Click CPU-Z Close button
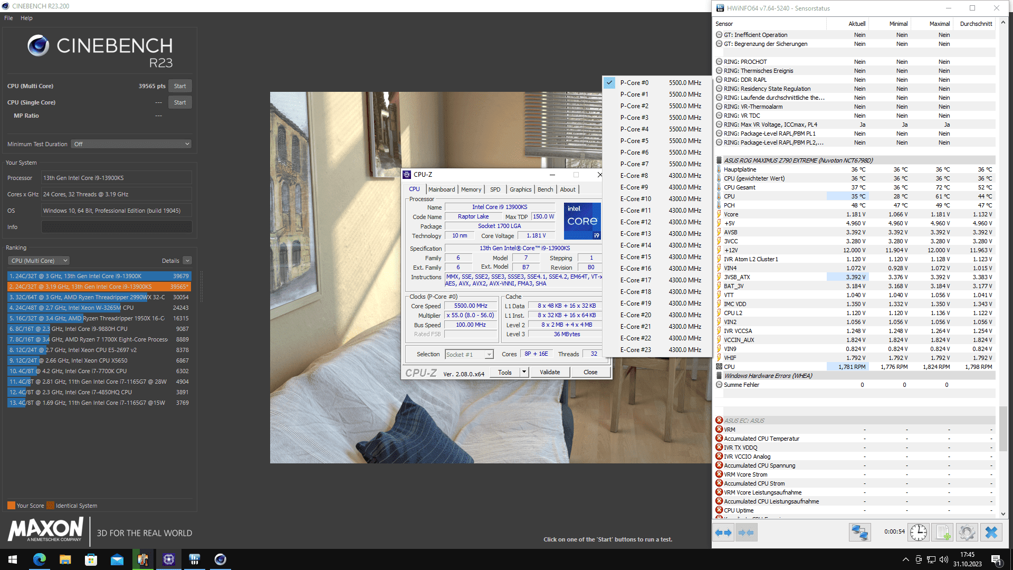The image size is (1013, 570). click(x=590, y=372)
